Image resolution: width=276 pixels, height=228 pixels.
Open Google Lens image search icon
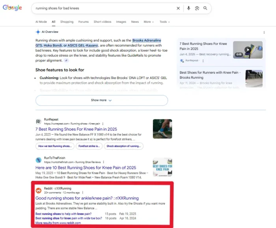197,8
